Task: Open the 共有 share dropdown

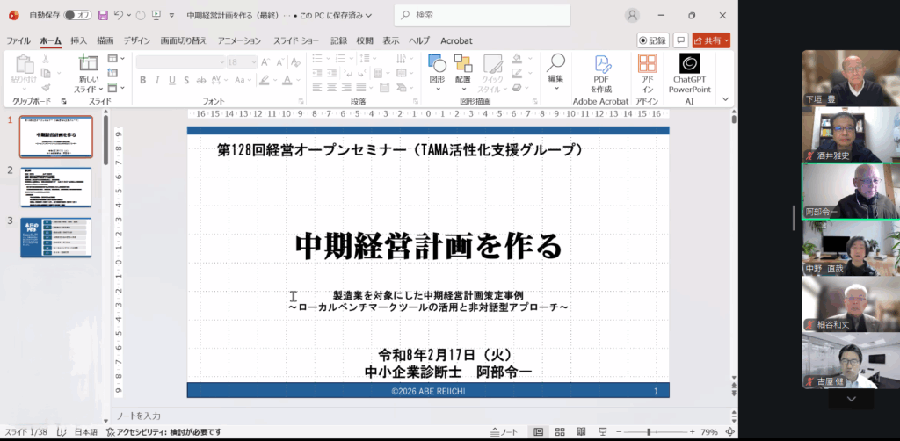Action: click(711, 40)
